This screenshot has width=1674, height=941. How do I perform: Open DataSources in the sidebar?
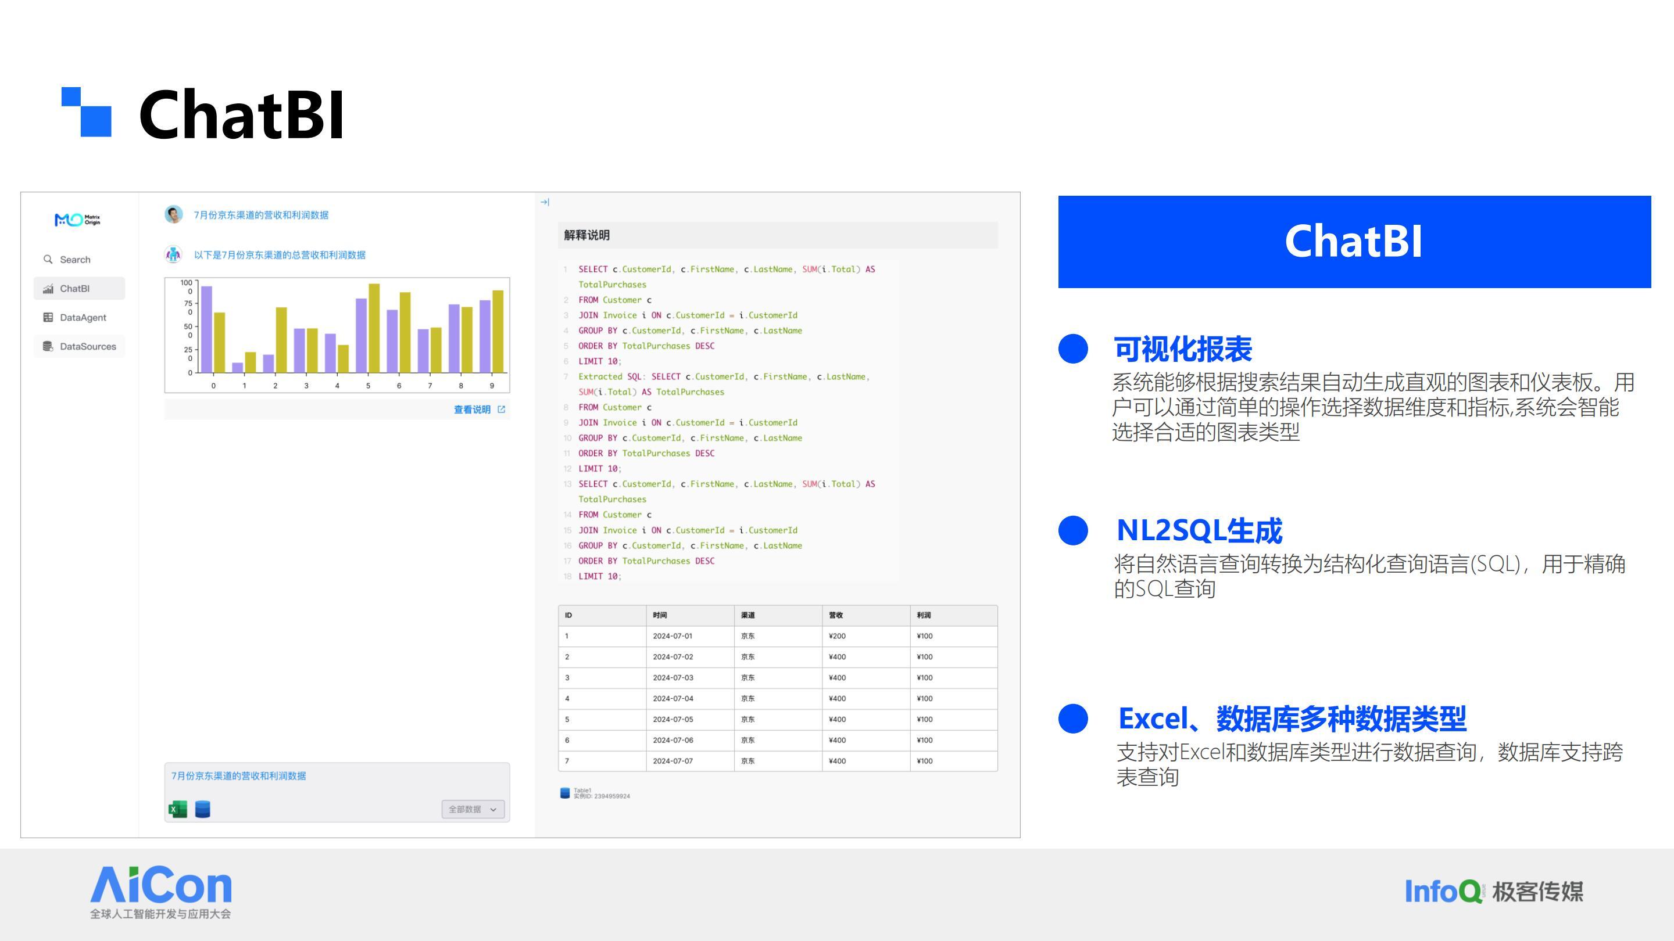click(79, 346)
